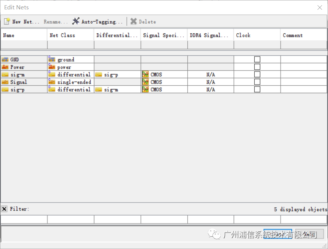Click the New Net toolbar icon
Viewport: 328px width, 249px height.
coord(7,21)
